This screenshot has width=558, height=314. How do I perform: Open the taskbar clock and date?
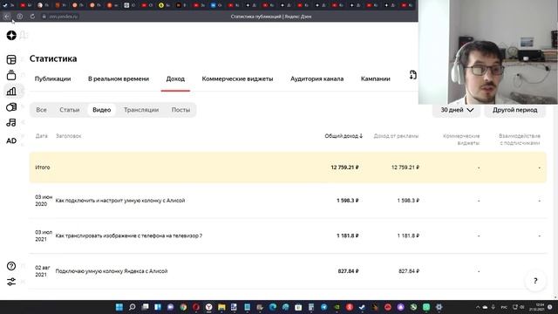(x=537, y=307)
